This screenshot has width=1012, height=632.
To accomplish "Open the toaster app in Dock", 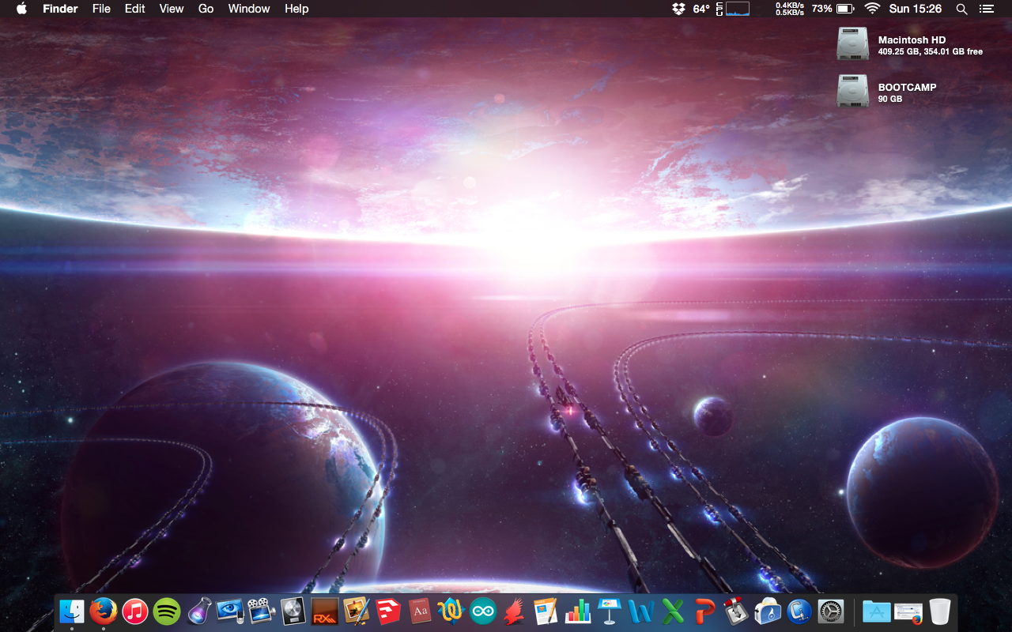I will pyautogui.click(x=768, y=611).
